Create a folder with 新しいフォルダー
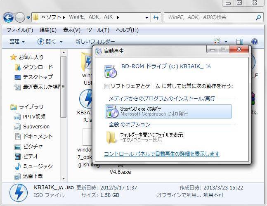267x206 pixels. click(95, 41)
